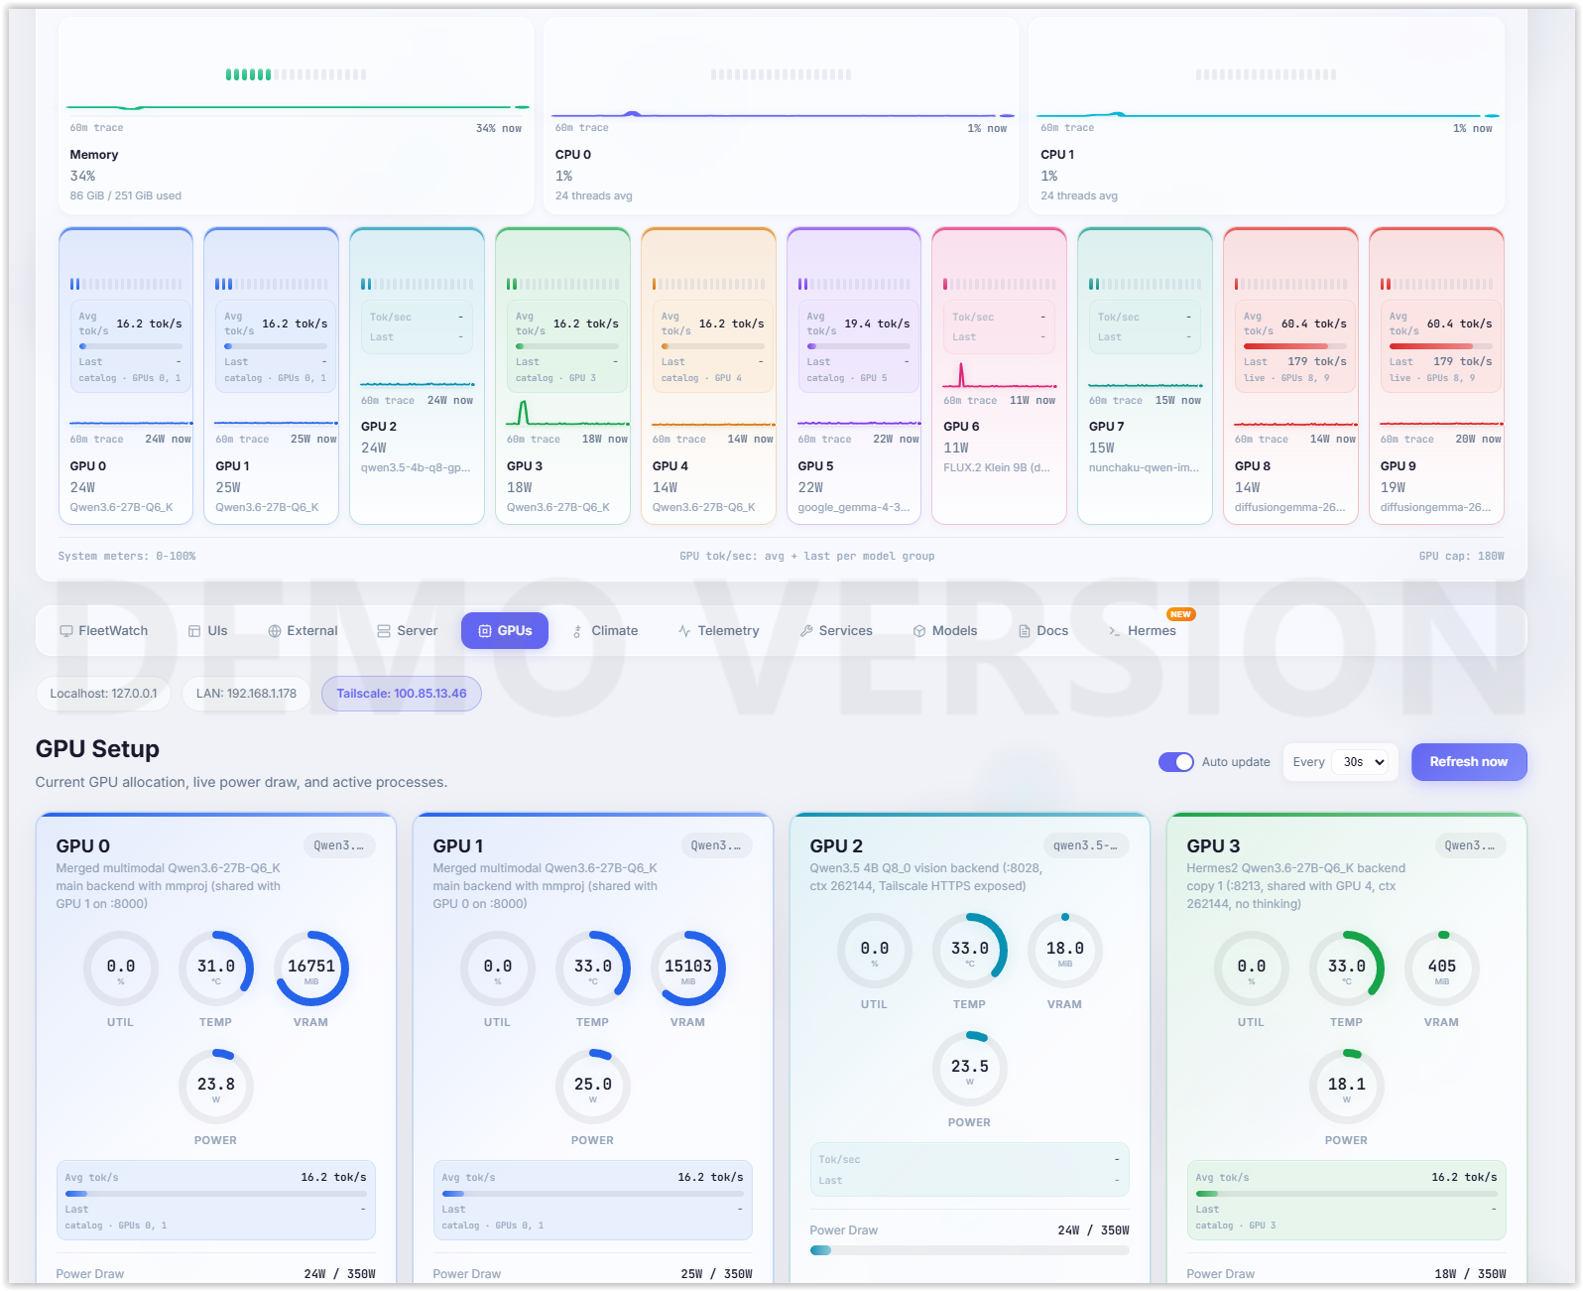Click the qwen3.5-... model badge on GPU 2
1583x1291 pixels.
click(1086, 845)
